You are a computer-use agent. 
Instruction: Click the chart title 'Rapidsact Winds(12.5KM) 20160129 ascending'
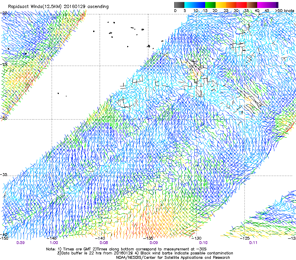click(x=58, y=7)
